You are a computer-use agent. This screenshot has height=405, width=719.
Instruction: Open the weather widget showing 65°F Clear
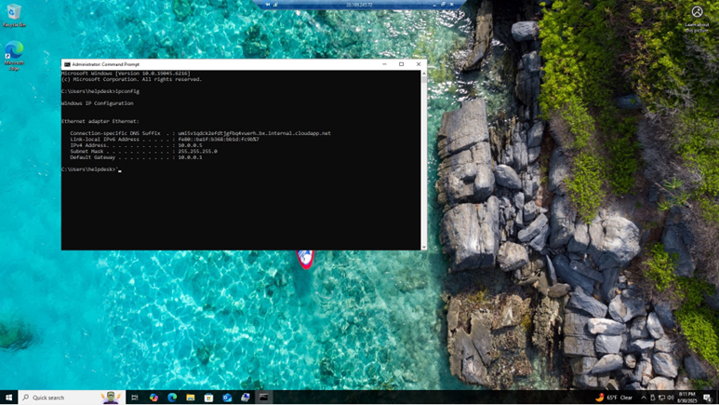point(614,398)
